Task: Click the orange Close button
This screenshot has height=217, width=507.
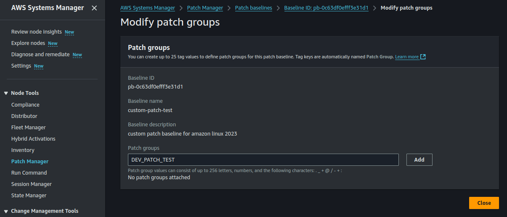Action: 483,203
